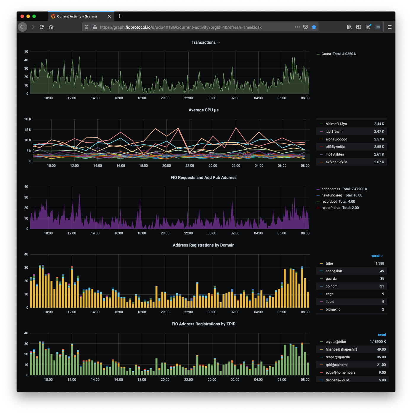Image resolution: width=412 pixels, height=414 pixels.
Task: Toggle the addaddress series in legend
Action: (331, 189)
